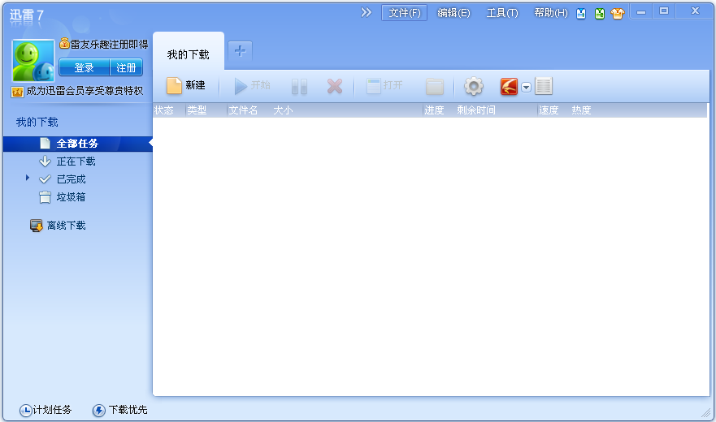The height and width of the screenshot is (422, 716).
Task: Click 计划任务 scheduled tasks button
Action: coord(46,410)
